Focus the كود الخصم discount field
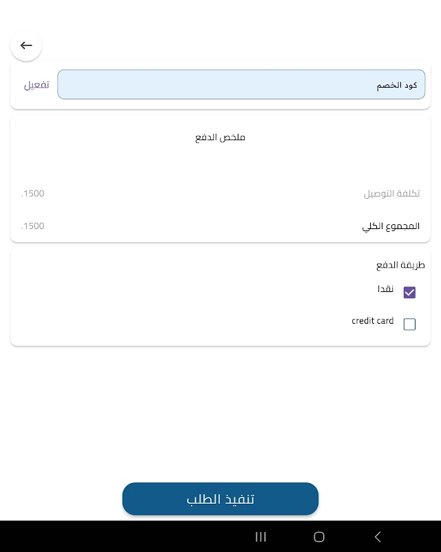441x552 pixels. [x=241, y=84]
